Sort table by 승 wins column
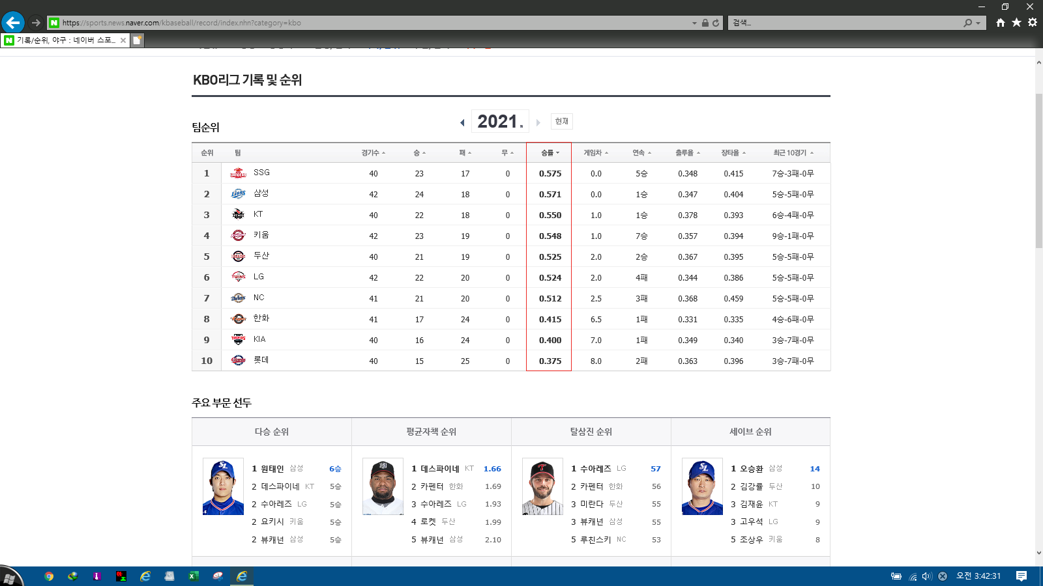The image size is (1043, 586). [x=419, y=153]
